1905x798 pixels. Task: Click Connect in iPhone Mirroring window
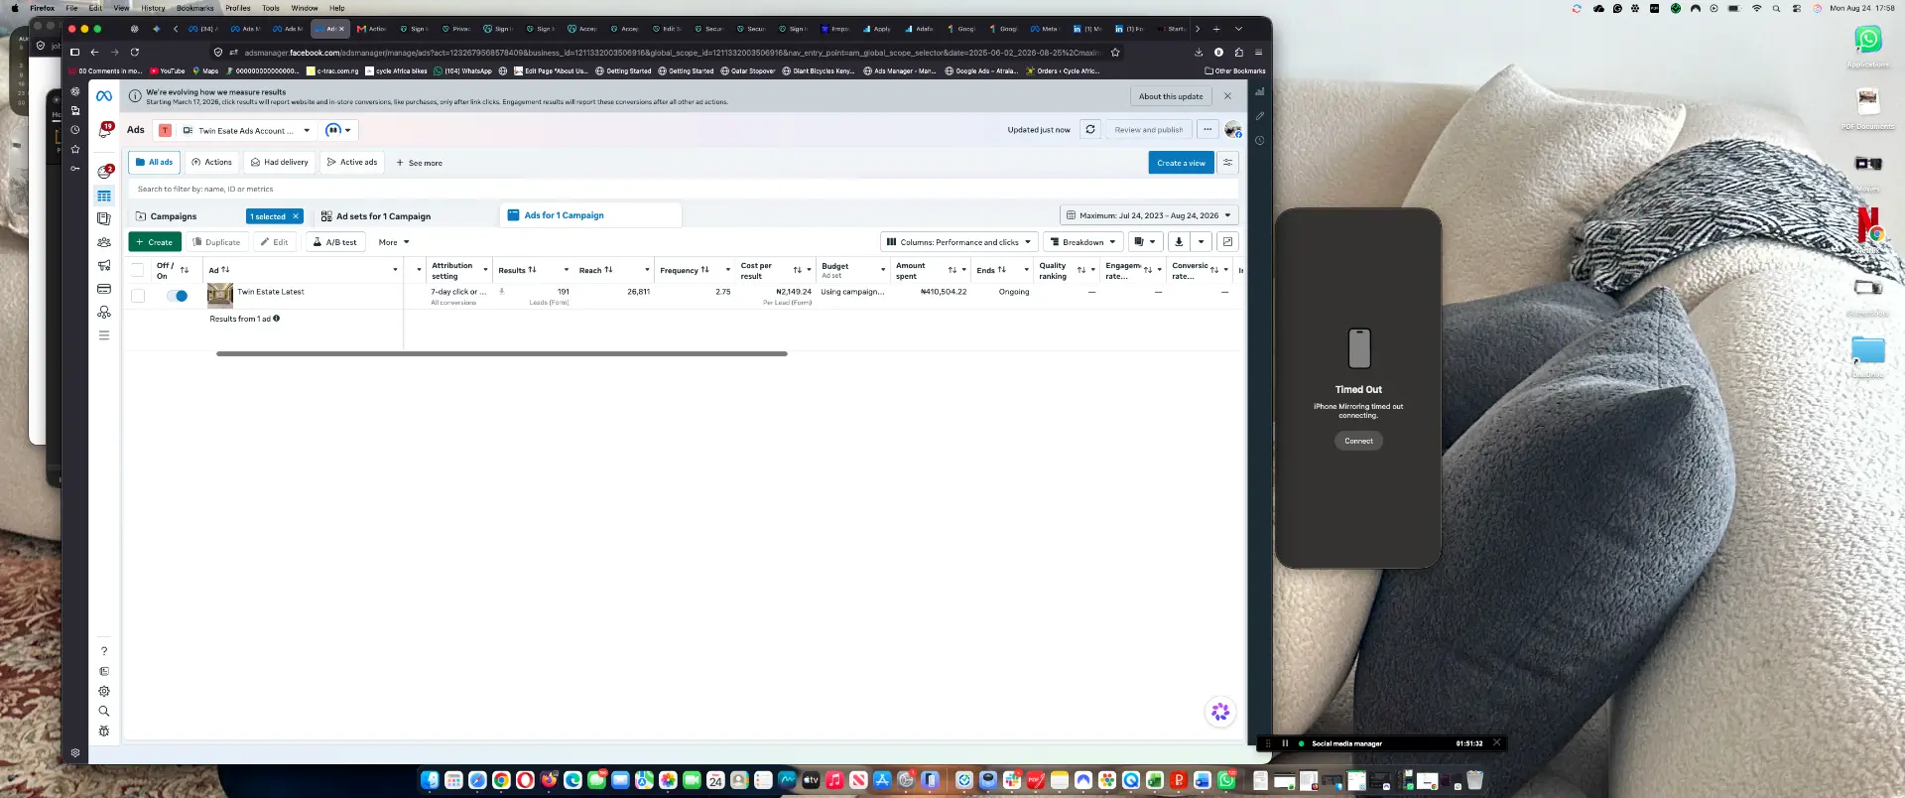1358,441
